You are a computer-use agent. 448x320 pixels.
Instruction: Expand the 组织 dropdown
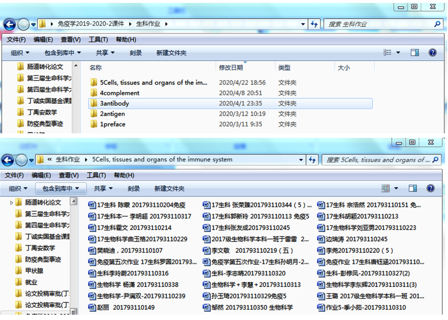coord(20,53)
